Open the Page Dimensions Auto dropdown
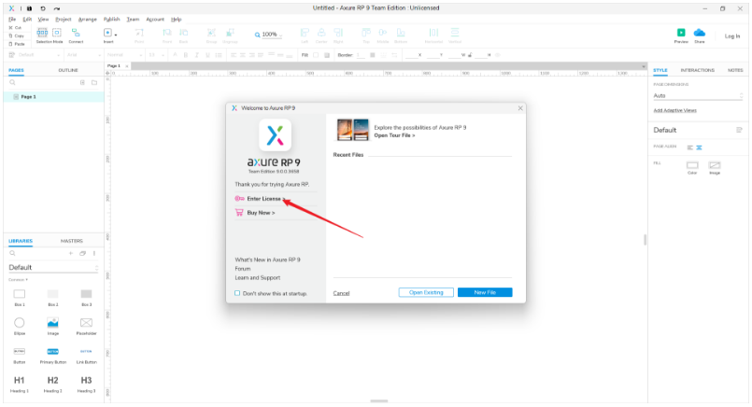Screen dimensions: 752x407 click(x=698, y=96)
